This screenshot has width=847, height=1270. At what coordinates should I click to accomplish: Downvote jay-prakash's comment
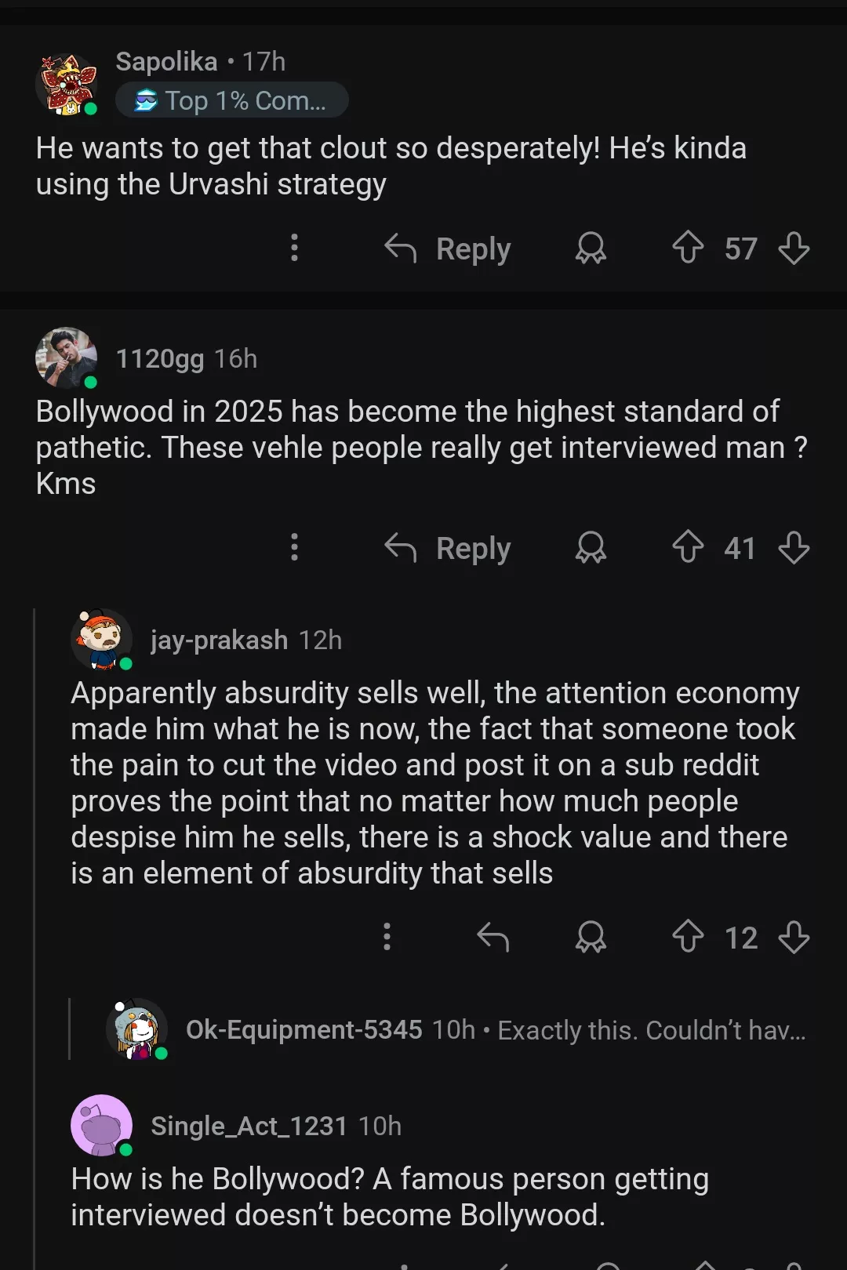[x=794, y=937]
